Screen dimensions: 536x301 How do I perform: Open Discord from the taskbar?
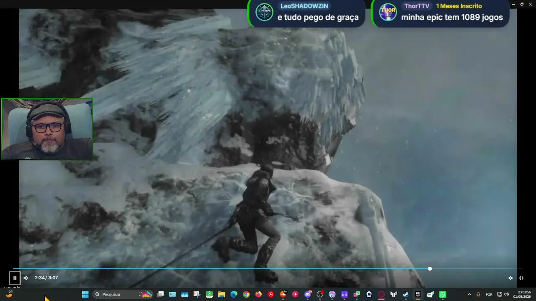[x=308, y=294]
